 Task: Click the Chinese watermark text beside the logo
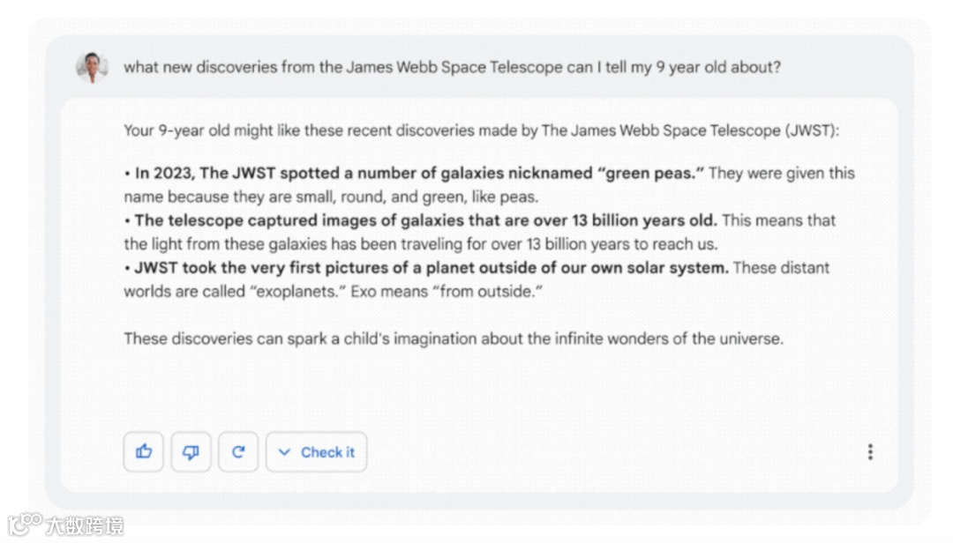tap(85, 525)
